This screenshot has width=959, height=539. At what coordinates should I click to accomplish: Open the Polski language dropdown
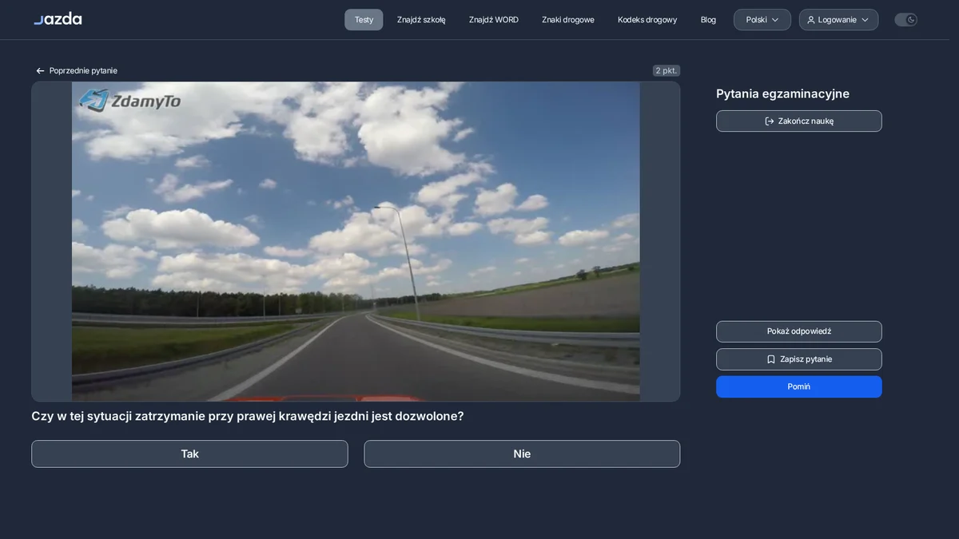762,20
